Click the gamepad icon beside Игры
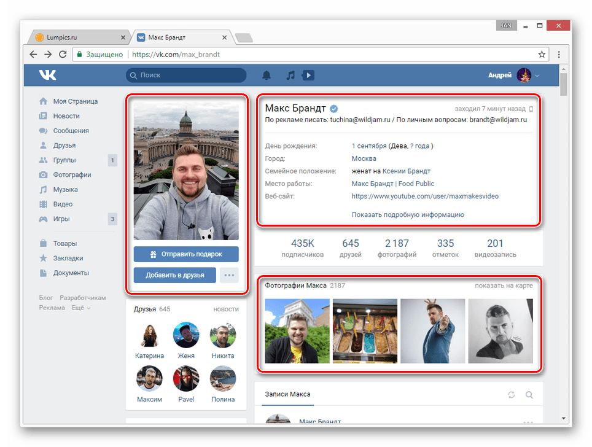The image size is (592, 447). click(x=44, y=219)
